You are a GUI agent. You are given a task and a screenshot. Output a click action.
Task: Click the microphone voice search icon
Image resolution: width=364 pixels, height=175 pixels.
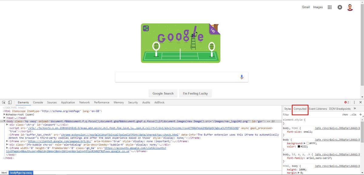point(242,77)
